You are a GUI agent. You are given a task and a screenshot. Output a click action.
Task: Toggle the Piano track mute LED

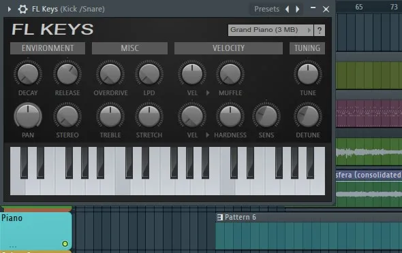pyautogui.click(x=65, y=243)
